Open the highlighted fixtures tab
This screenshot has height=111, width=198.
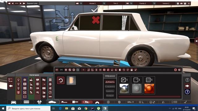point(86,102)
